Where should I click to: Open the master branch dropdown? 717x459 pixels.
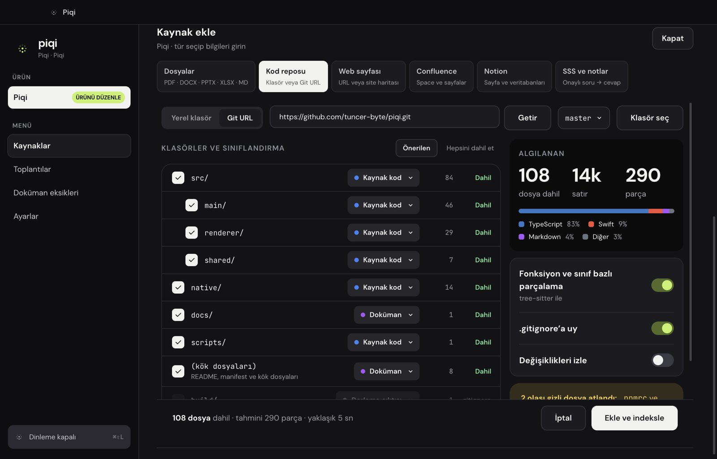(x=583, y=118)
